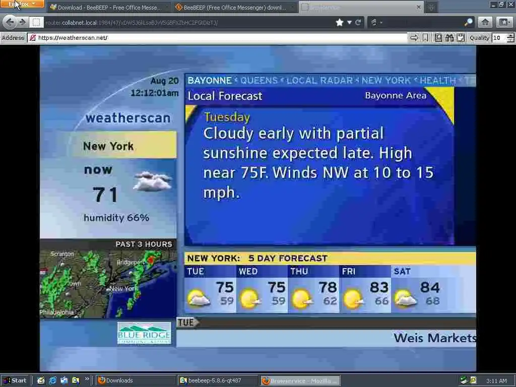This screenshot has height=387, width=516.
Task: Click the first quick launch taskbar icon
Action: point(41,381)
